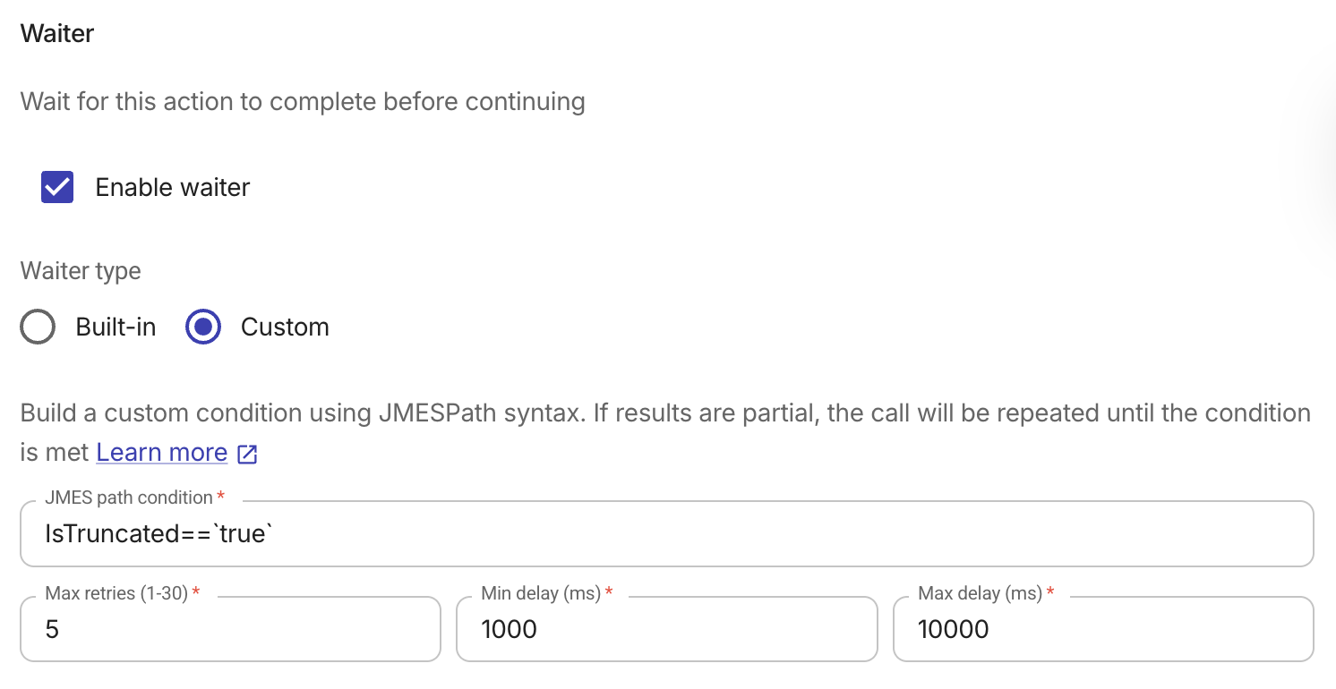This screenshot has width=1336, height=689.
Task: Click the "Build a custom condition" help text
Action: (x=664, y=413)
